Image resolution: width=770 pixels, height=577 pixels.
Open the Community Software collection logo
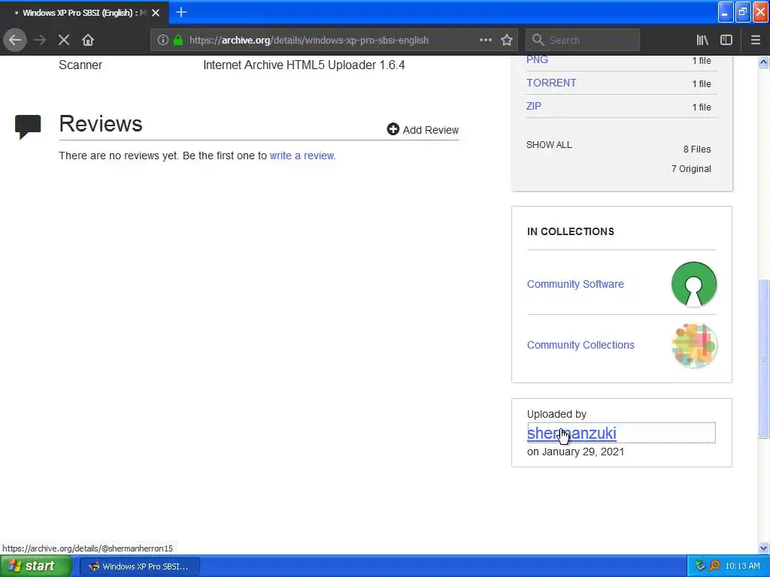694,285
